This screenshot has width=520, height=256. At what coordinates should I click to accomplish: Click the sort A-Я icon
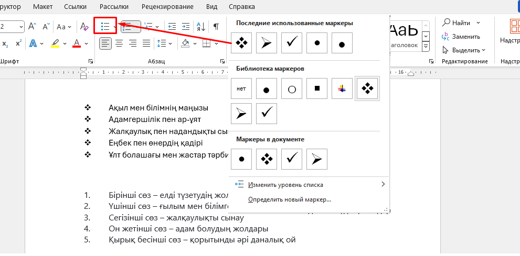click(200, 26)
